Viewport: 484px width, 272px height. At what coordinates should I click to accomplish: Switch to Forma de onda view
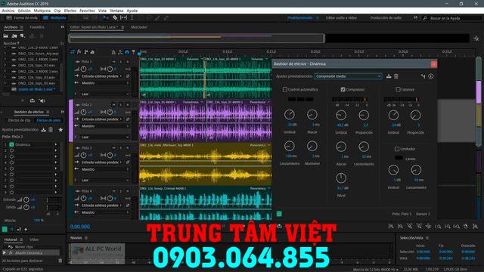[22, 18]
